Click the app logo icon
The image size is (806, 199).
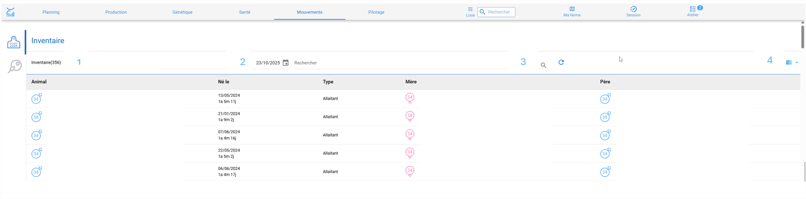coord(11,12)
